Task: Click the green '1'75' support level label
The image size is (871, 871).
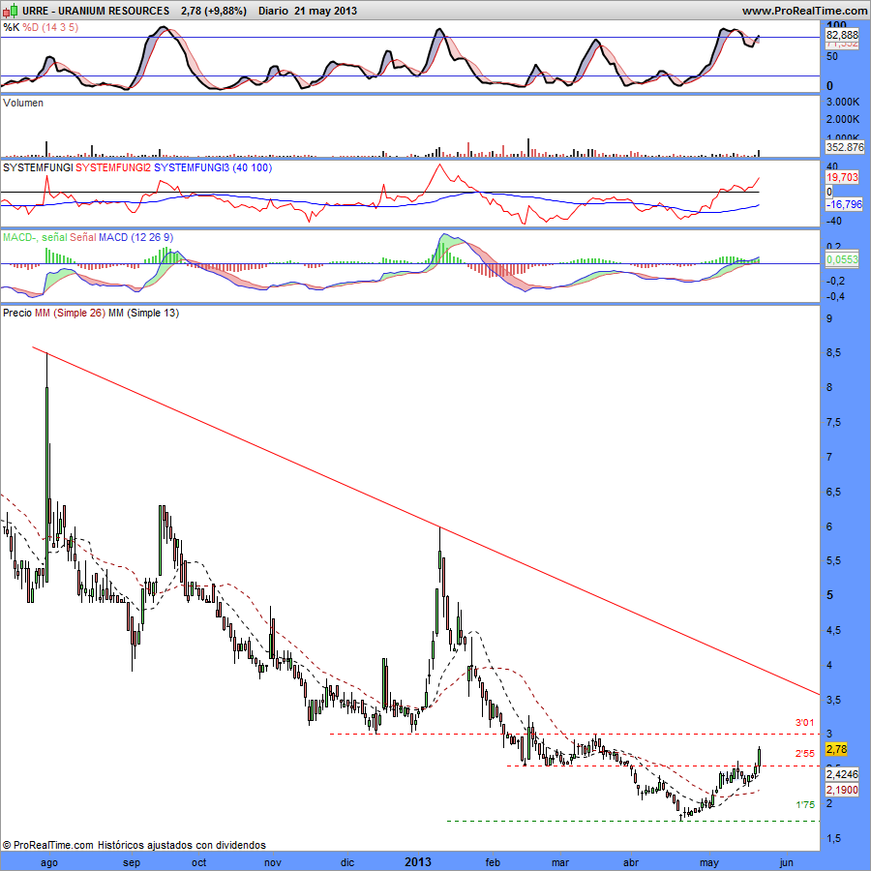Action: point(804,805)
